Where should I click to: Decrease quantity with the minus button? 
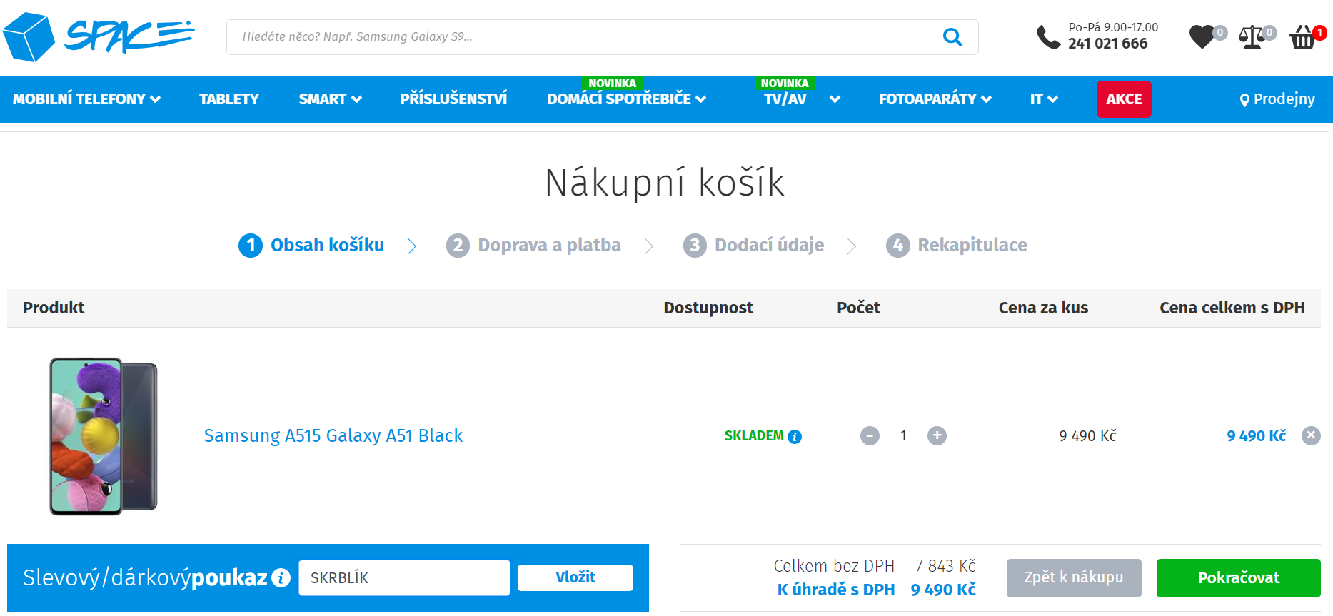click(x=870, y=435)
